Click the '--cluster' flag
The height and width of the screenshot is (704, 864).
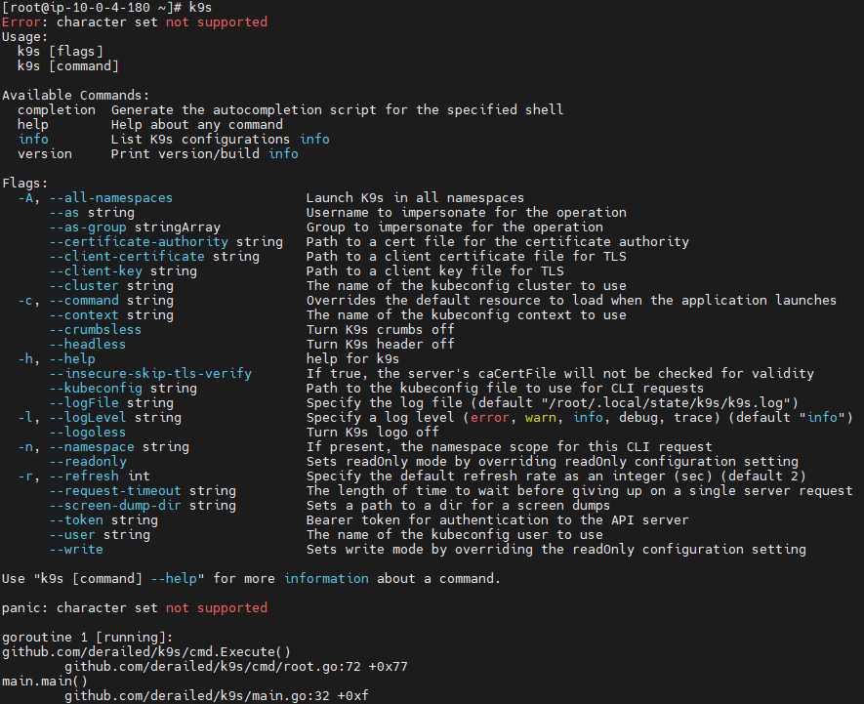84,285
